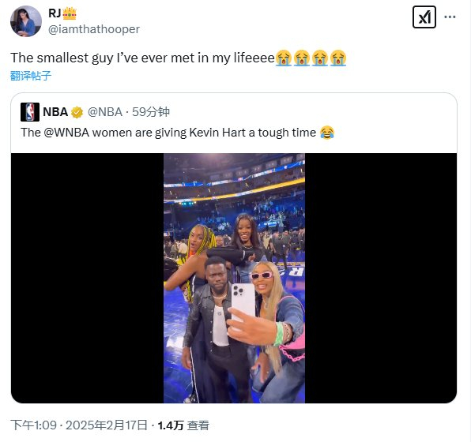The height and width of the screenshot is (442, 471).
Task: Click the @WNBA mention in quoted text
Action: (66, 133)
